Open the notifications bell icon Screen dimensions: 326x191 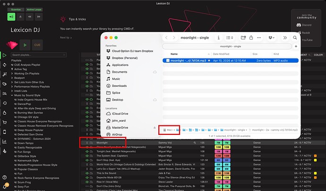(x=5, y=186)
